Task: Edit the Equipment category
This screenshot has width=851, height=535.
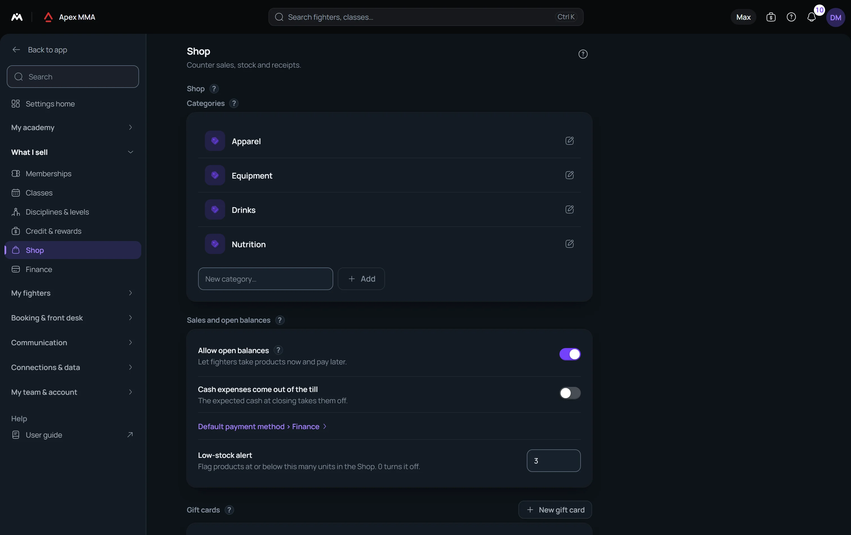Action: (569, 175)
